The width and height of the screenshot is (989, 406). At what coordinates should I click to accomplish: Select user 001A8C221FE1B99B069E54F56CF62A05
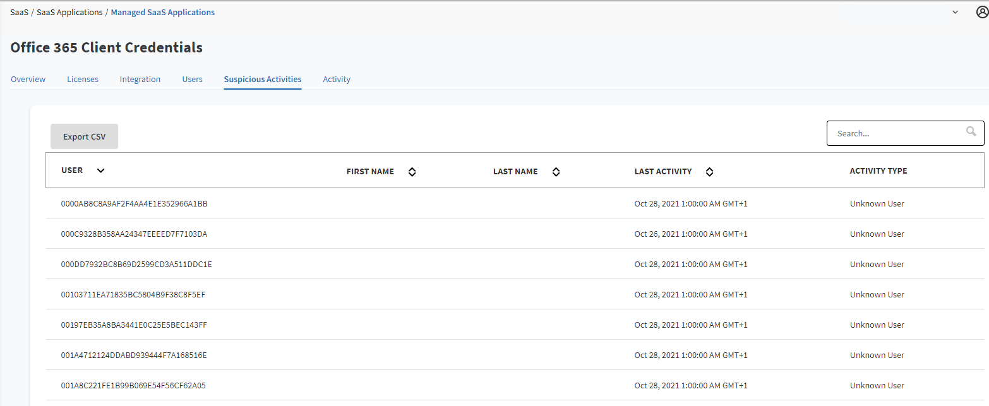(133, 385)
